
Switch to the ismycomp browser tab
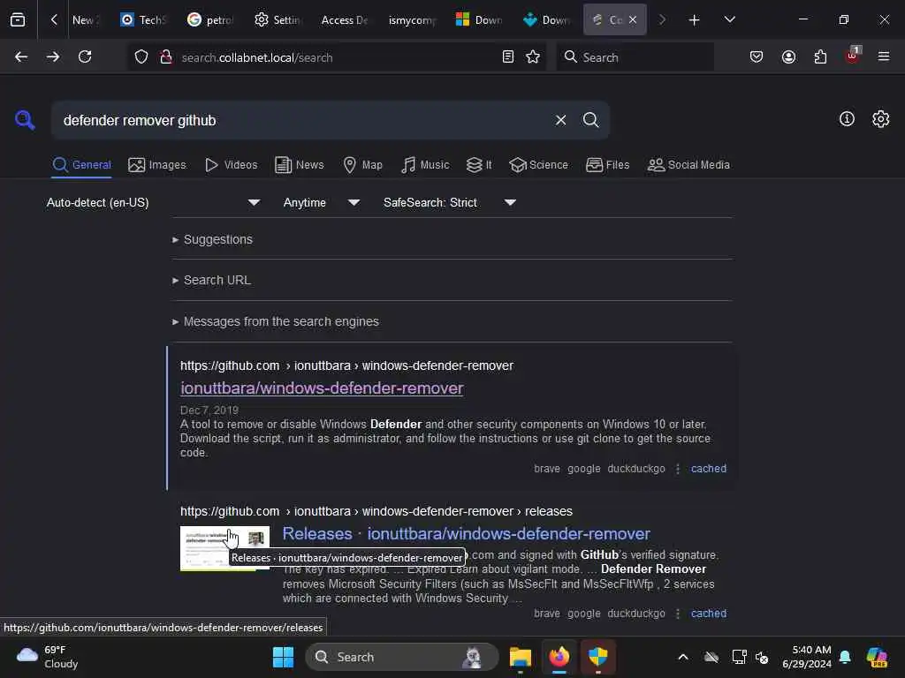click(412, 20)
